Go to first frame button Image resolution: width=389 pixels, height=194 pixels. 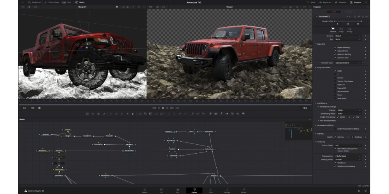click(x=154, y=108)
